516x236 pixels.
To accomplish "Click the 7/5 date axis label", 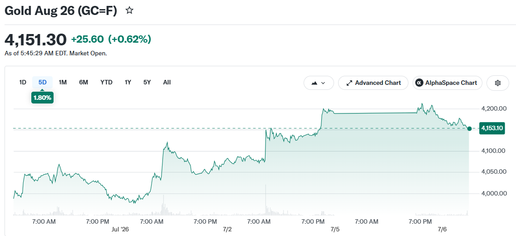I will (334, 229).
